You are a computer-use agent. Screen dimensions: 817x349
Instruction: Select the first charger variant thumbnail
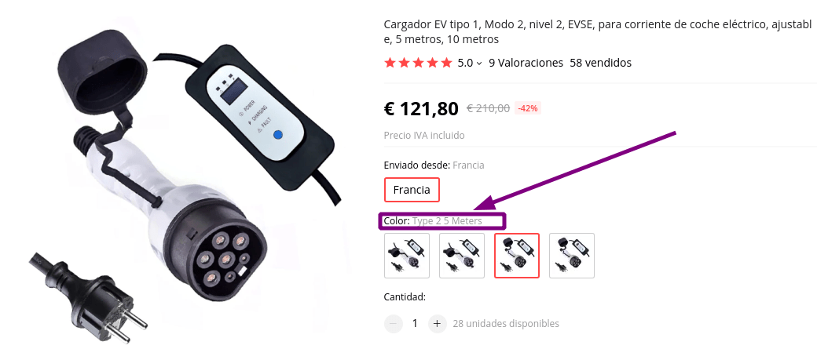[x=407, y=256]
